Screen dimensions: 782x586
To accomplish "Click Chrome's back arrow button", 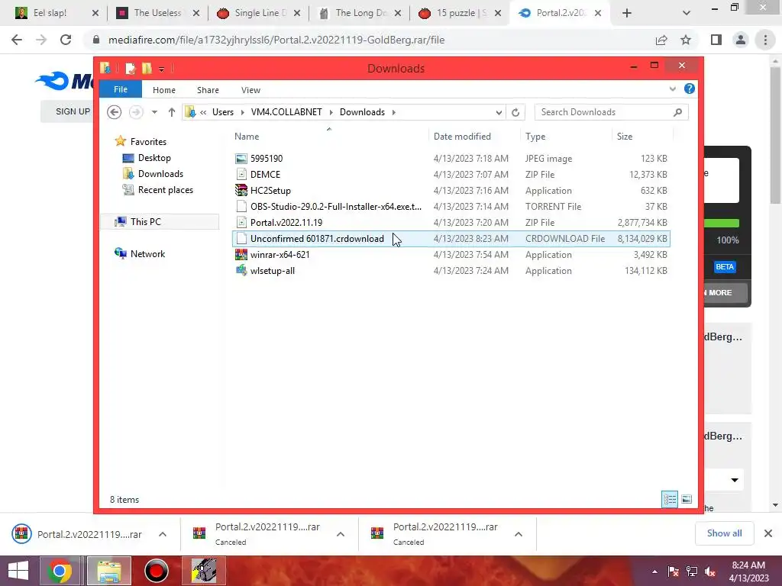I will [17, 40].
